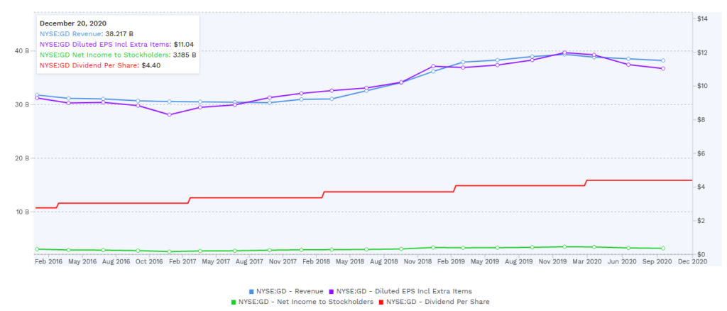727x311 pixels.
Task: Select the last green Net Income point
Action: 663,249
